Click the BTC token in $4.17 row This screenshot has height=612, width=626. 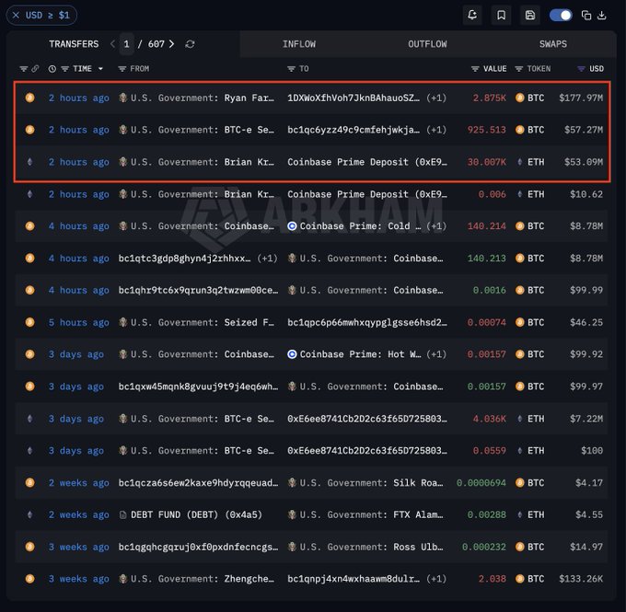pos(529,482)
